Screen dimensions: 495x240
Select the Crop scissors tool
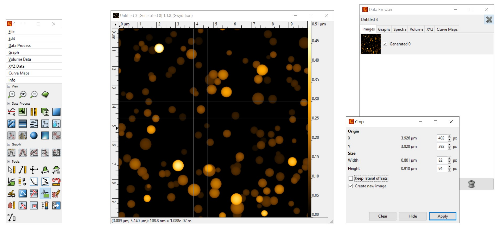click(45, 194)
